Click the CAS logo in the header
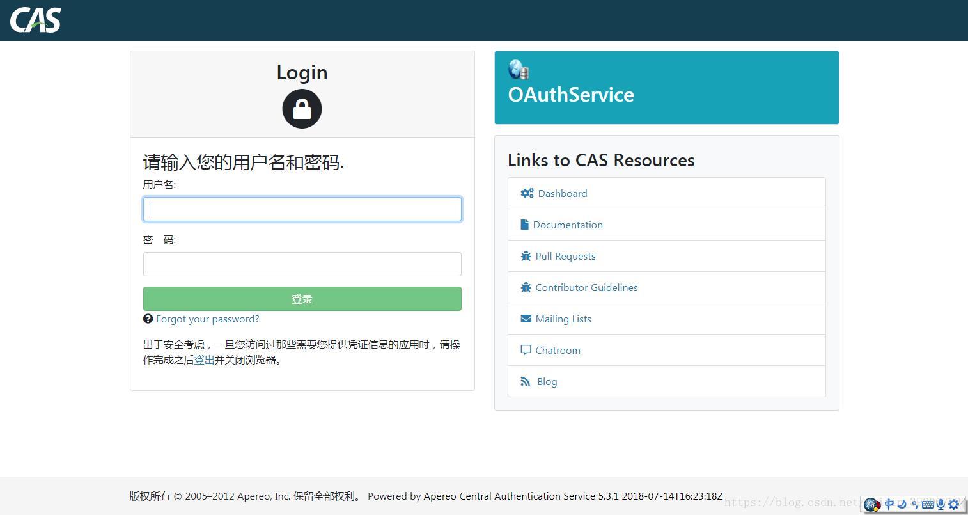 [x=36, y=20]
